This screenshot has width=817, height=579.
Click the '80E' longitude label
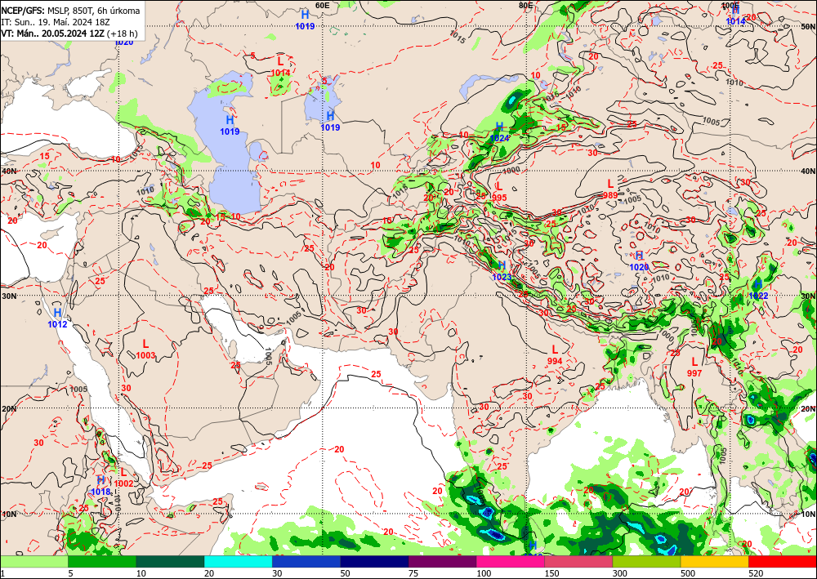click(x=526, y=5)
